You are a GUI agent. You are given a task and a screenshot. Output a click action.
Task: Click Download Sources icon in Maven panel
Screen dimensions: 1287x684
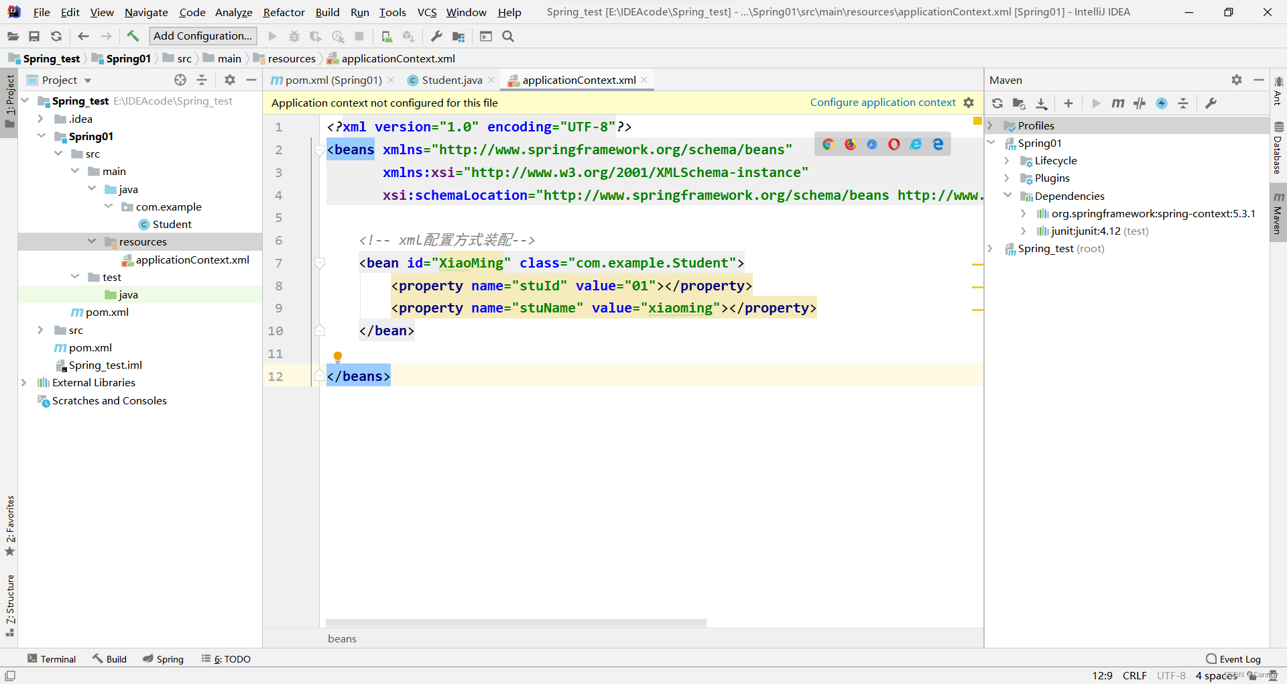tap(1041, 103)
